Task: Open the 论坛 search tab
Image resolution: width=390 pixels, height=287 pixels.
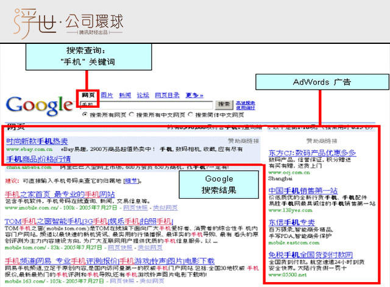Action: 143,95
